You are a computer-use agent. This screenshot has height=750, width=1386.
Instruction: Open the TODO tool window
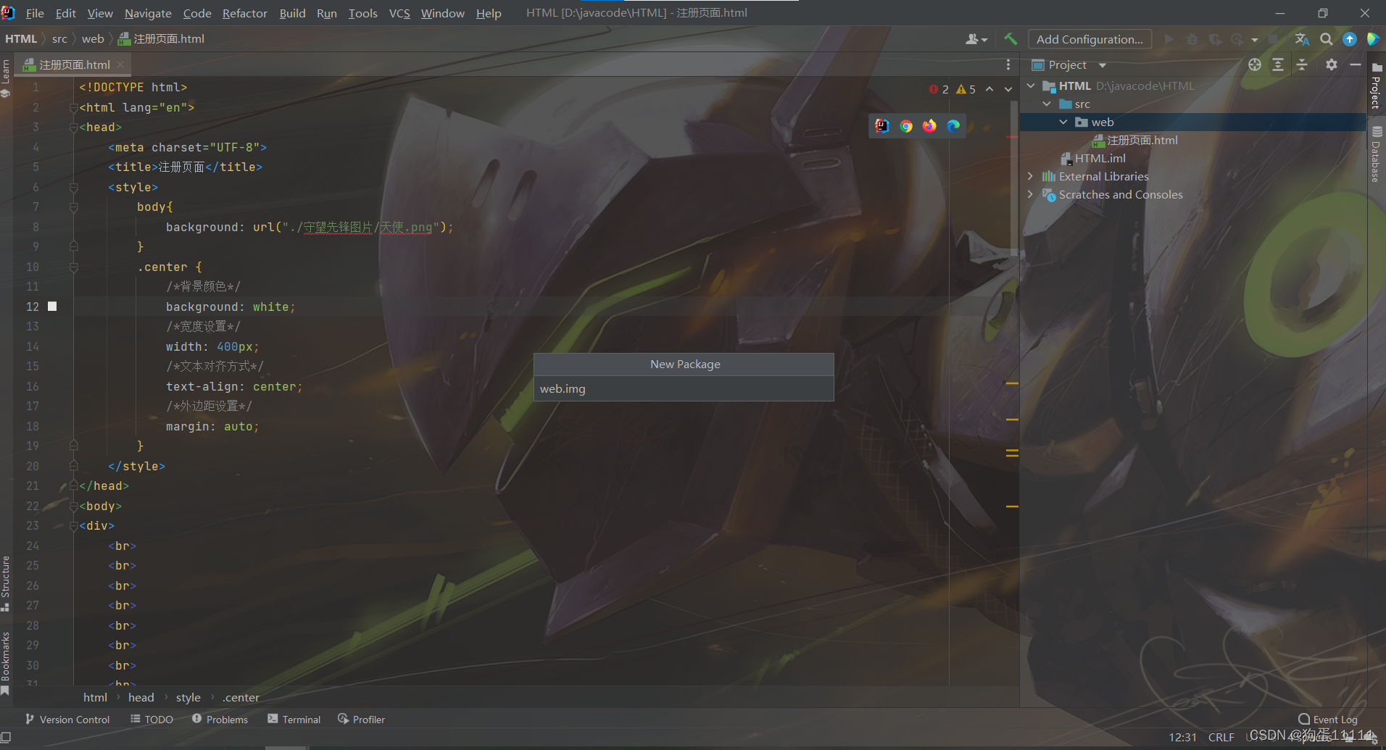click(x=152, y=719)
